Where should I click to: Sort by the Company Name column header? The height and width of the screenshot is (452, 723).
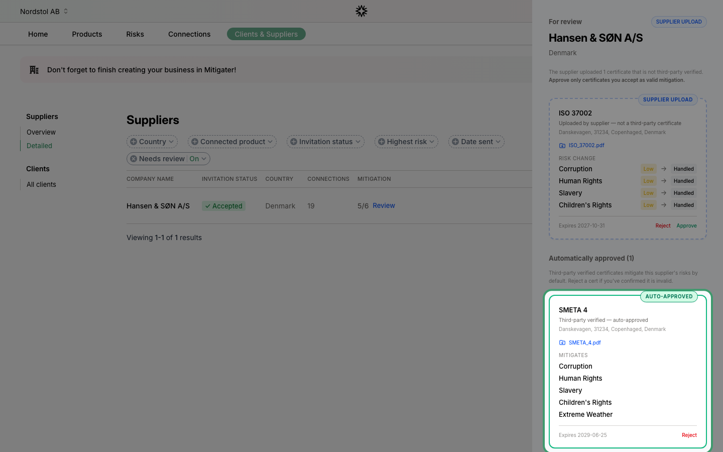[150, 179]
